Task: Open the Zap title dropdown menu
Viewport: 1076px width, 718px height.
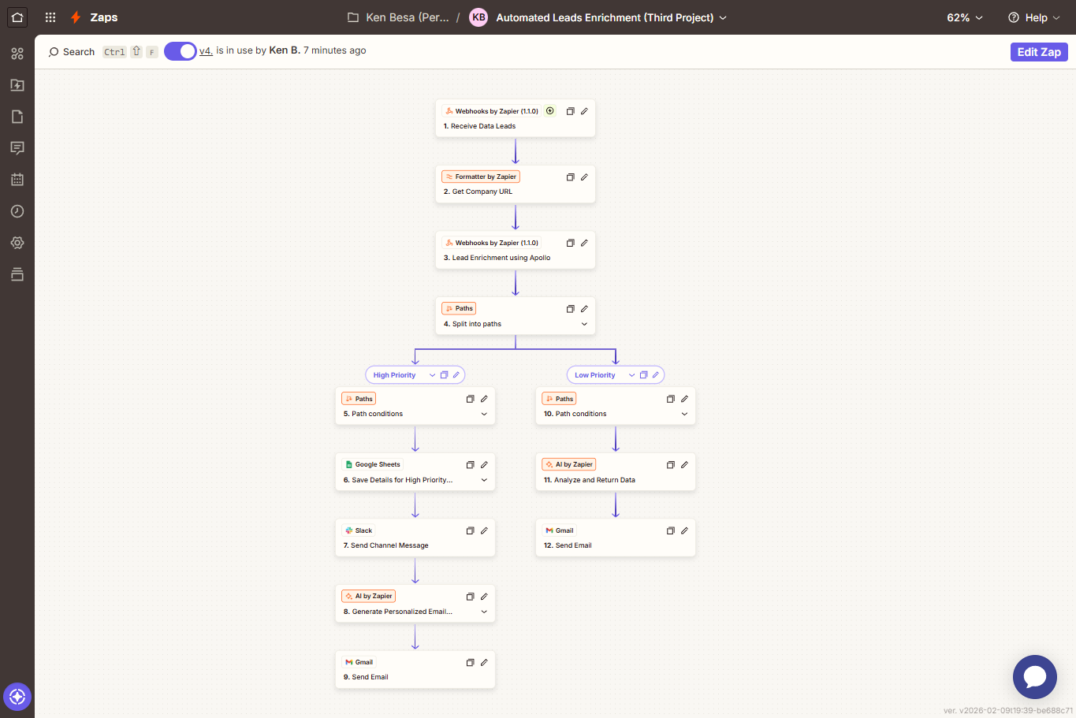Action: [x=723, y=17]
